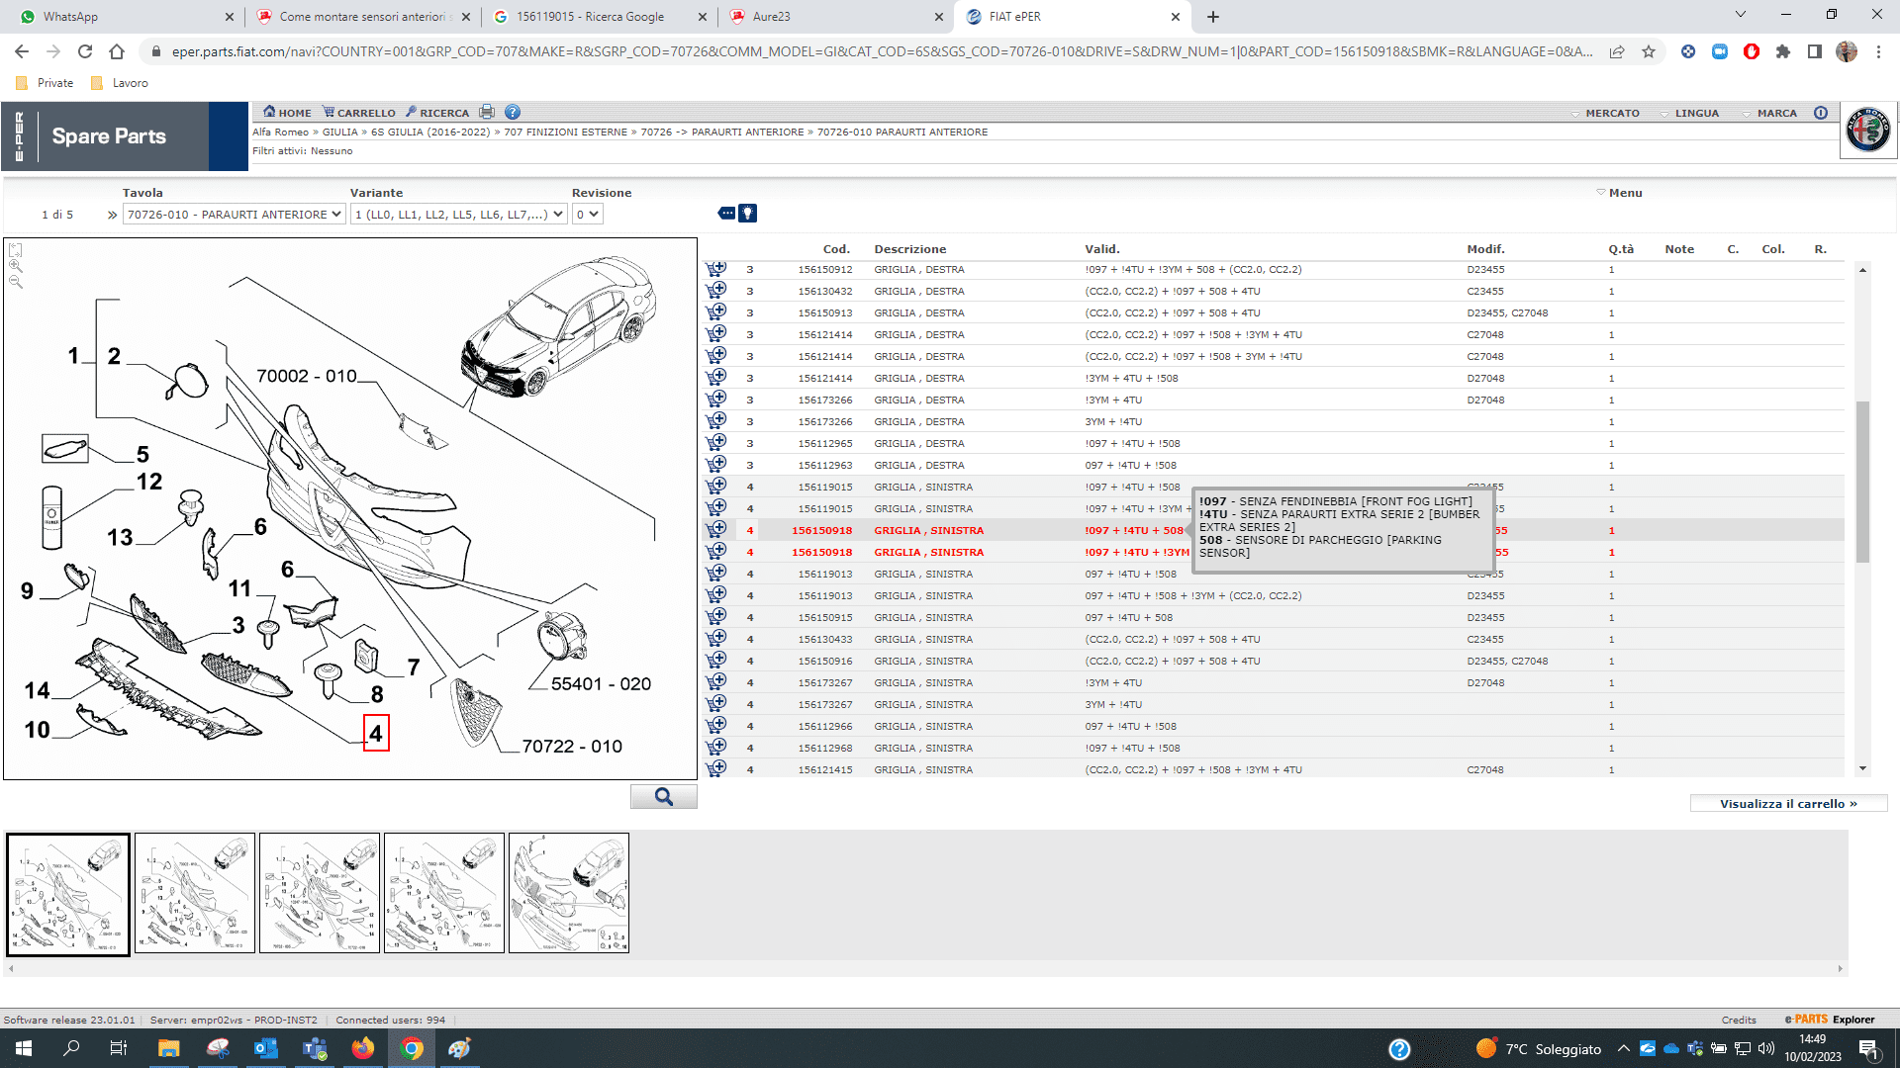Select the fifth diagram thumbnail
1900x1068 pixels.
click(569, 893)
